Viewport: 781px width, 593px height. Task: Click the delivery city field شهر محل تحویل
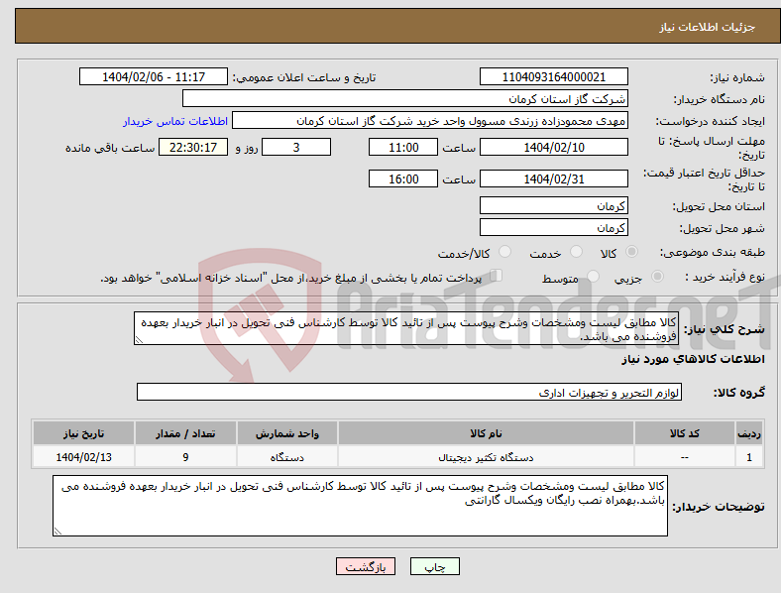(x=553, y=227)
